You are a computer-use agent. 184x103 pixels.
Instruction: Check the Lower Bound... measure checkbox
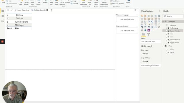click(x=166, y=31)
